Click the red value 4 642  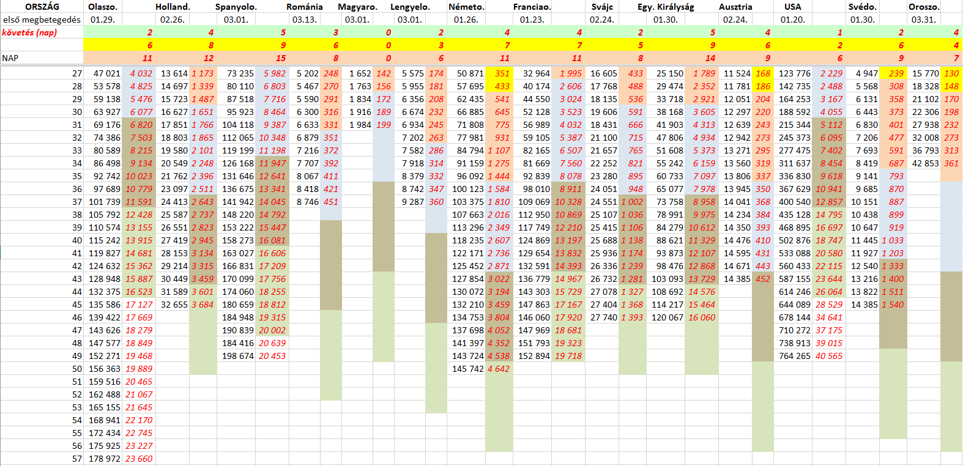[x=499, y=369]
